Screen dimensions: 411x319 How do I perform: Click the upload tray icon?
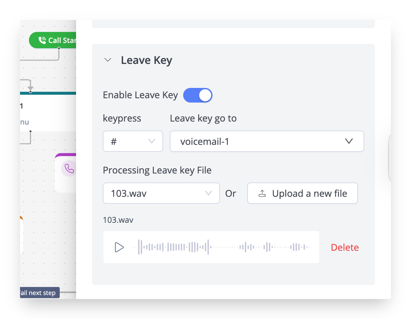click(x=263, y=193)
